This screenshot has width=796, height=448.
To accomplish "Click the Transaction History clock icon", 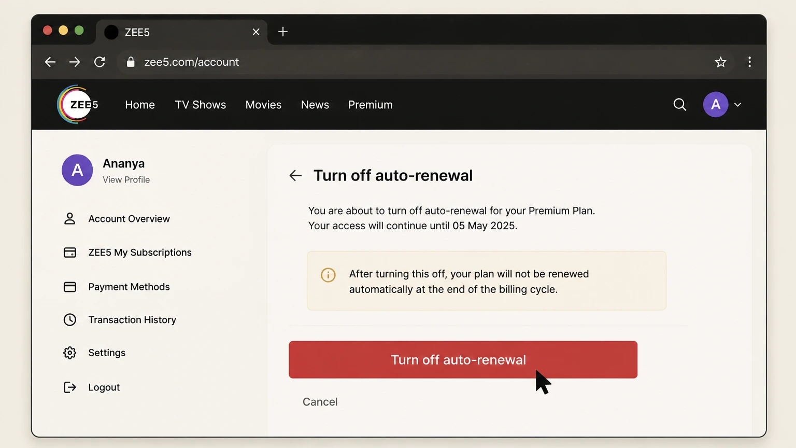I will 69,320.
